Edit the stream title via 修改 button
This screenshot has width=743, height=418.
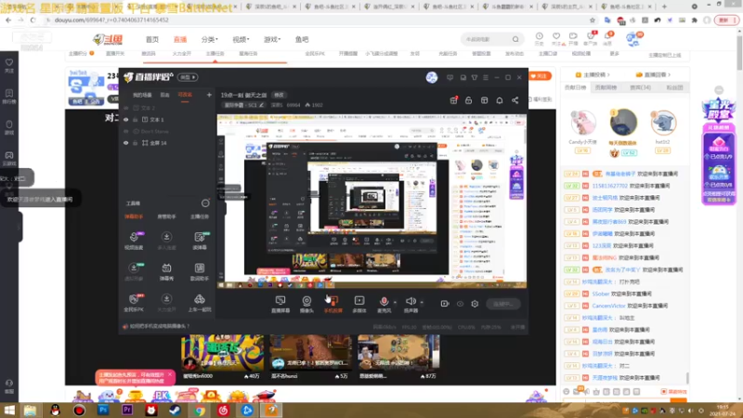(280, 95)
